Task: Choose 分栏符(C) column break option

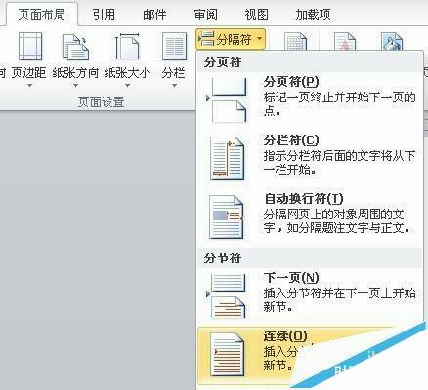Action: [310, 158]
